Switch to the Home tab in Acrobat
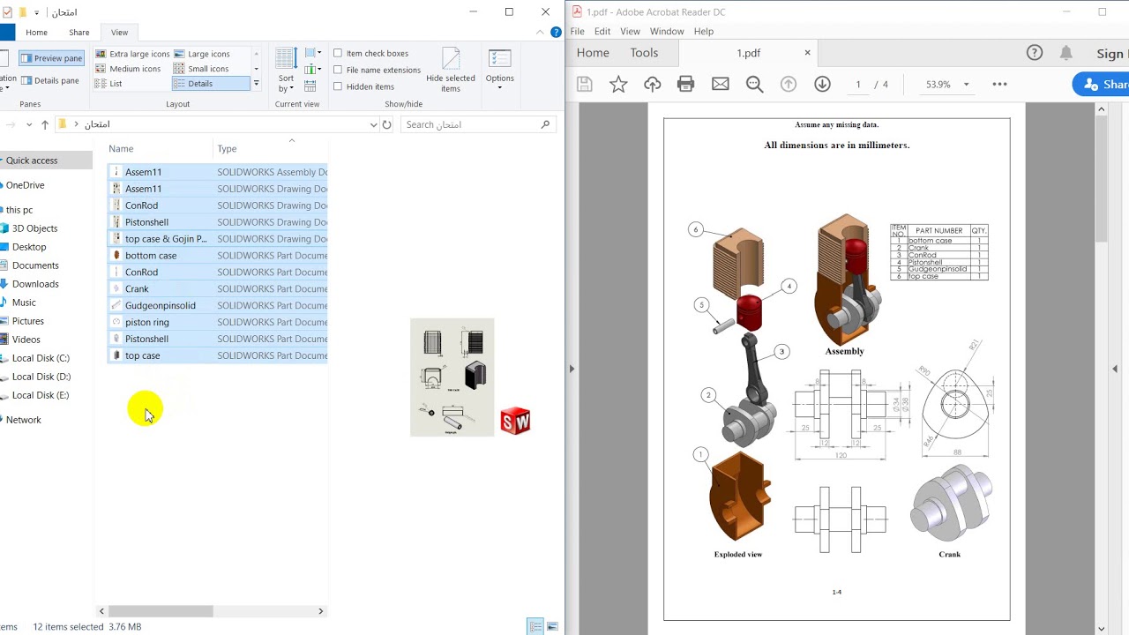 tap(593, 53)
